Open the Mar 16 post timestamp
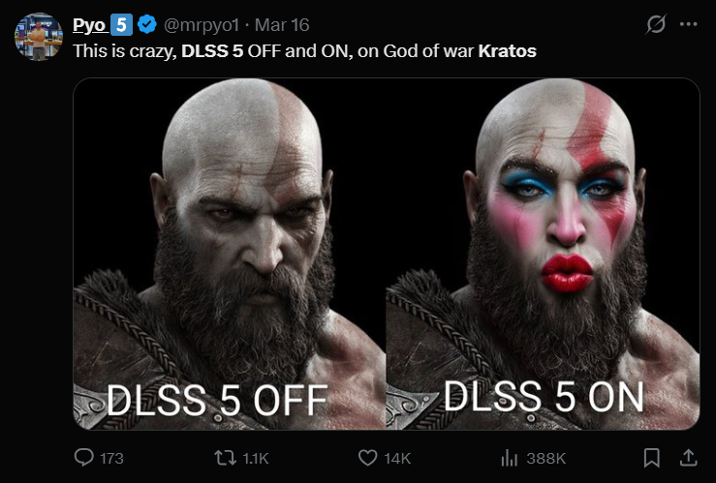The height and width of the screenshot is (483, 716). click(x=282, y=25)
